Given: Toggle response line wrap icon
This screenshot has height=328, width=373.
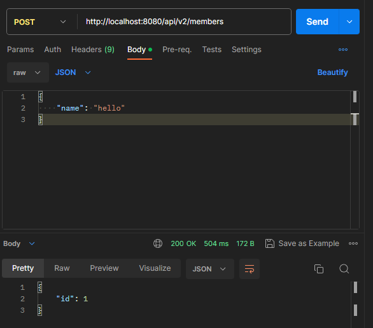Looking at the screenshot, I should [x=250, y=269].
